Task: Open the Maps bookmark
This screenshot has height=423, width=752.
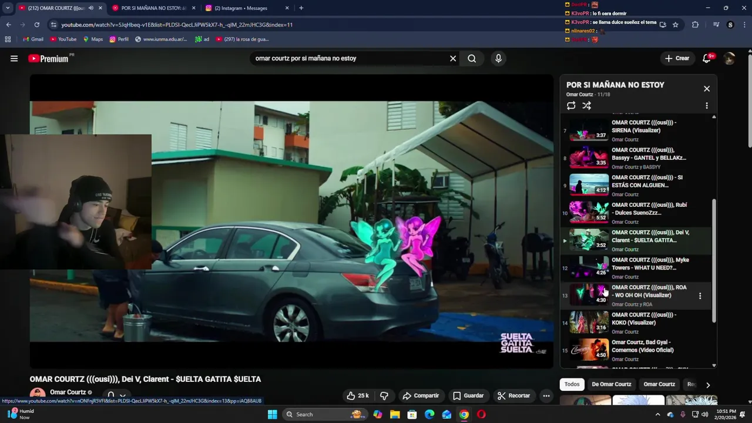Action: click(93, 39)
